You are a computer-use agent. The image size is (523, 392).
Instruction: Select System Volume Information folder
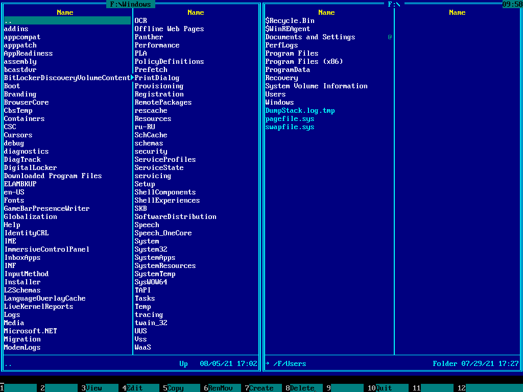point(316,86)
